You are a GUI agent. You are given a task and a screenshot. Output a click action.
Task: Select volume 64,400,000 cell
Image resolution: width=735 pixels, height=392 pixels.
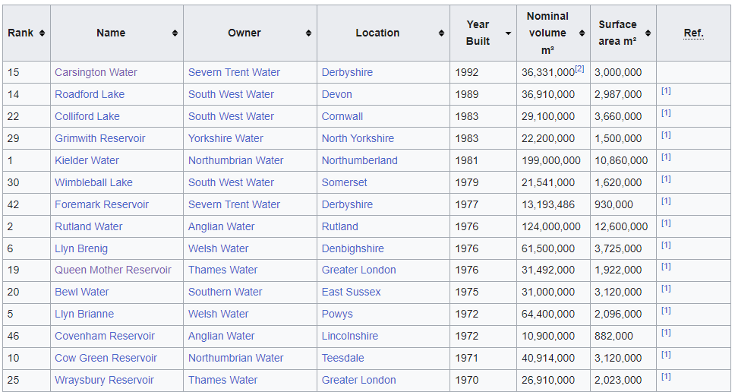554,314
